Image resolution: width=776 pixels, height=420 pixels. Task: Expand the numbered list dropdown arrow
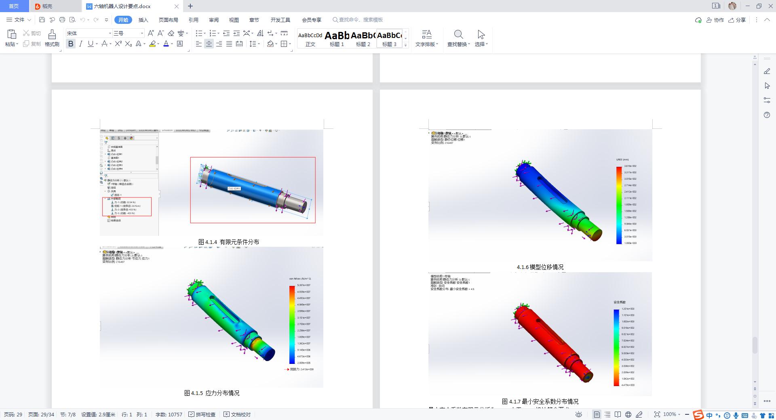point(219,33)
